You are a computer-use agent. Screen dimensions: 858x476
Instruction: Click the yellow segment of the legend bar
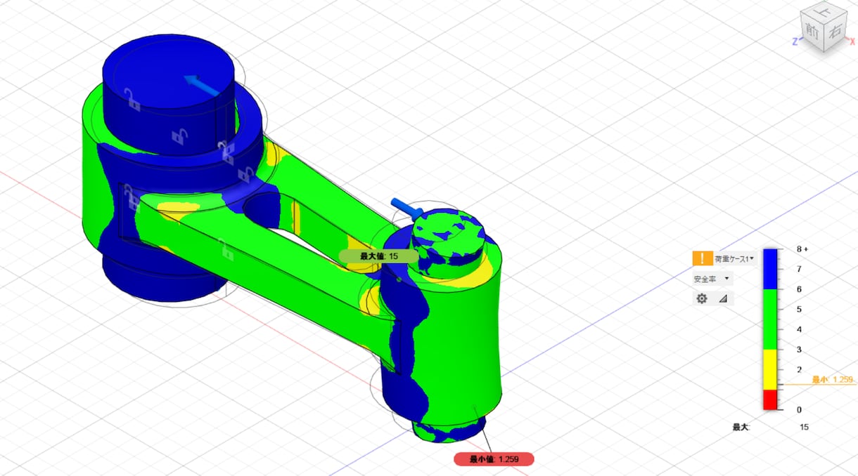771,369
